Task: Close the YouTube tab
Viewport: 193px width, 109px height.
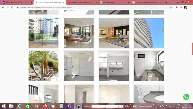Action: tap(96, 2)
